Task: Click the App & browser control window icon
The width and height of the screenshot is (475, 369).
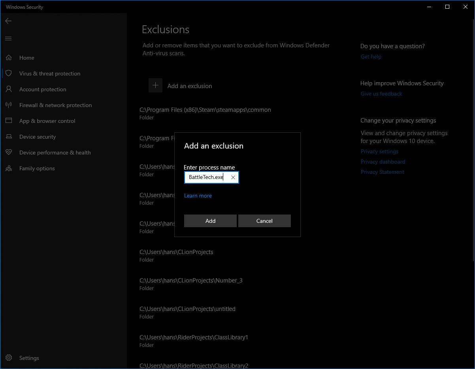Action: pyautogui.click(x=9, y=121)
